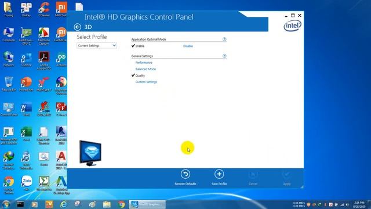Open Google Chrome desktop shortcut

9,185
